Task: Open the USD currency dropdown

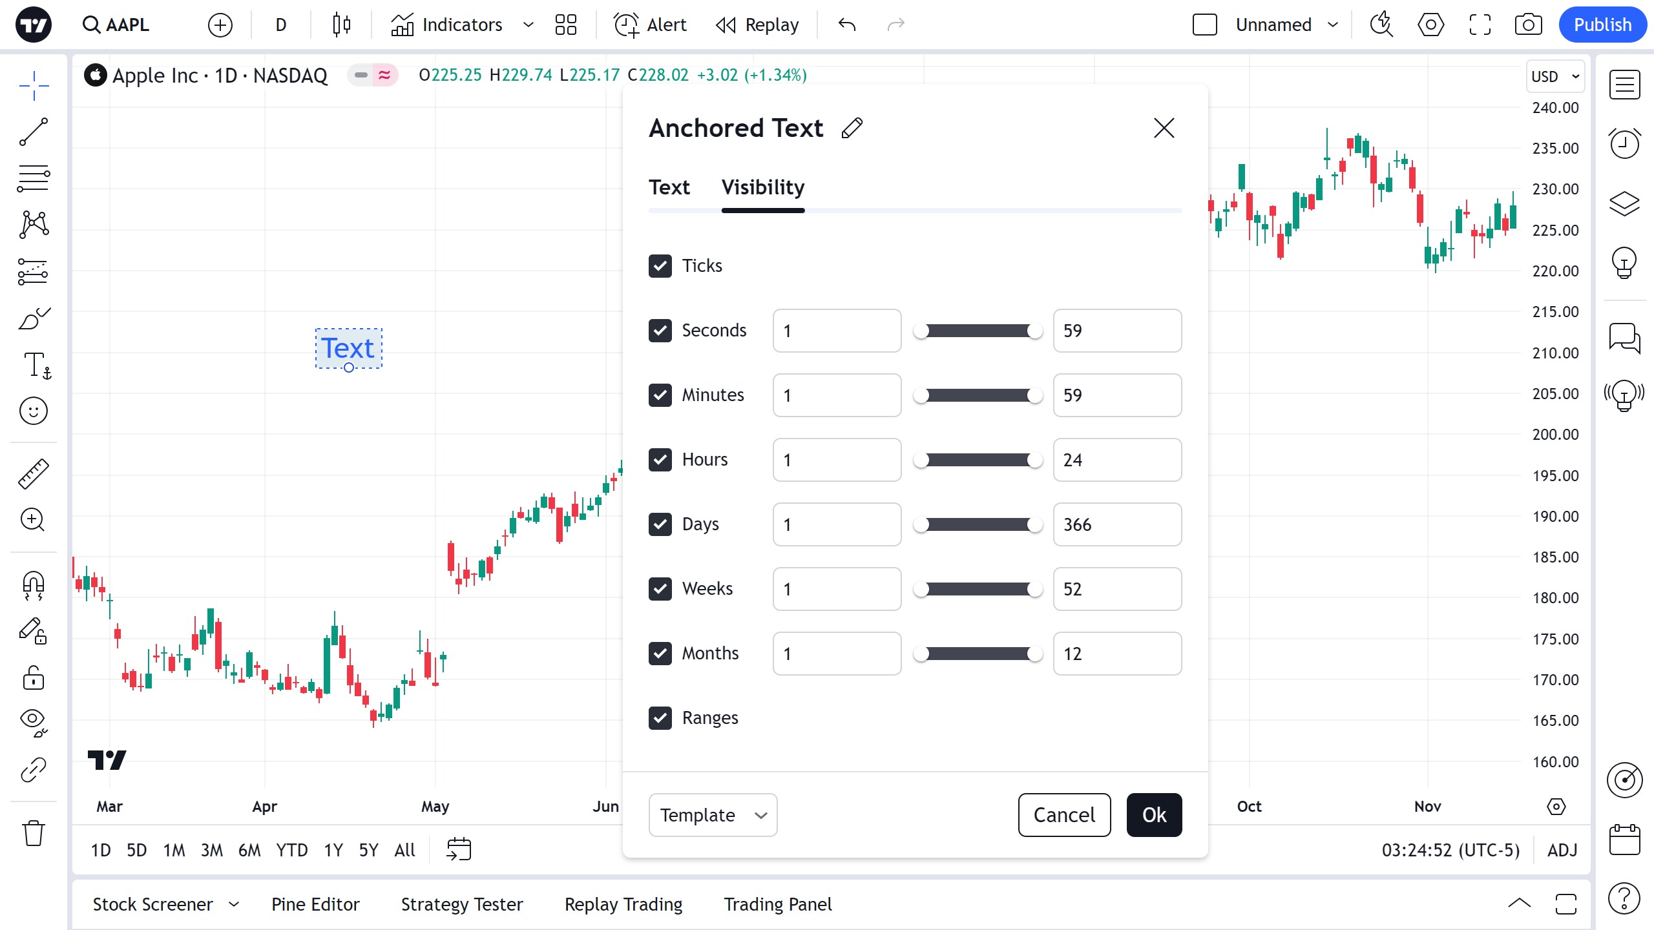Action: point(1555,76)
